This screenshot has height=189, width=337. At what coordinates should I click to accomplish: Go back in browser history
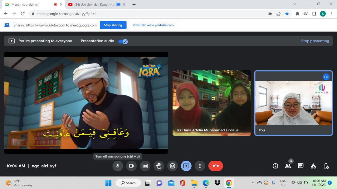click(x=6, y=14)
